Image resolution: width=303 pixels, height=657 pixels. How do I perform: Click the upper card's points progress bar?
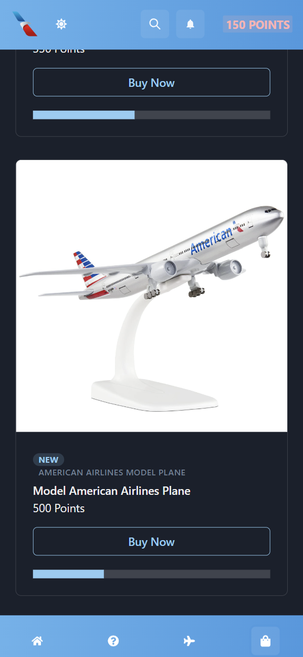(x=152, y=115)
